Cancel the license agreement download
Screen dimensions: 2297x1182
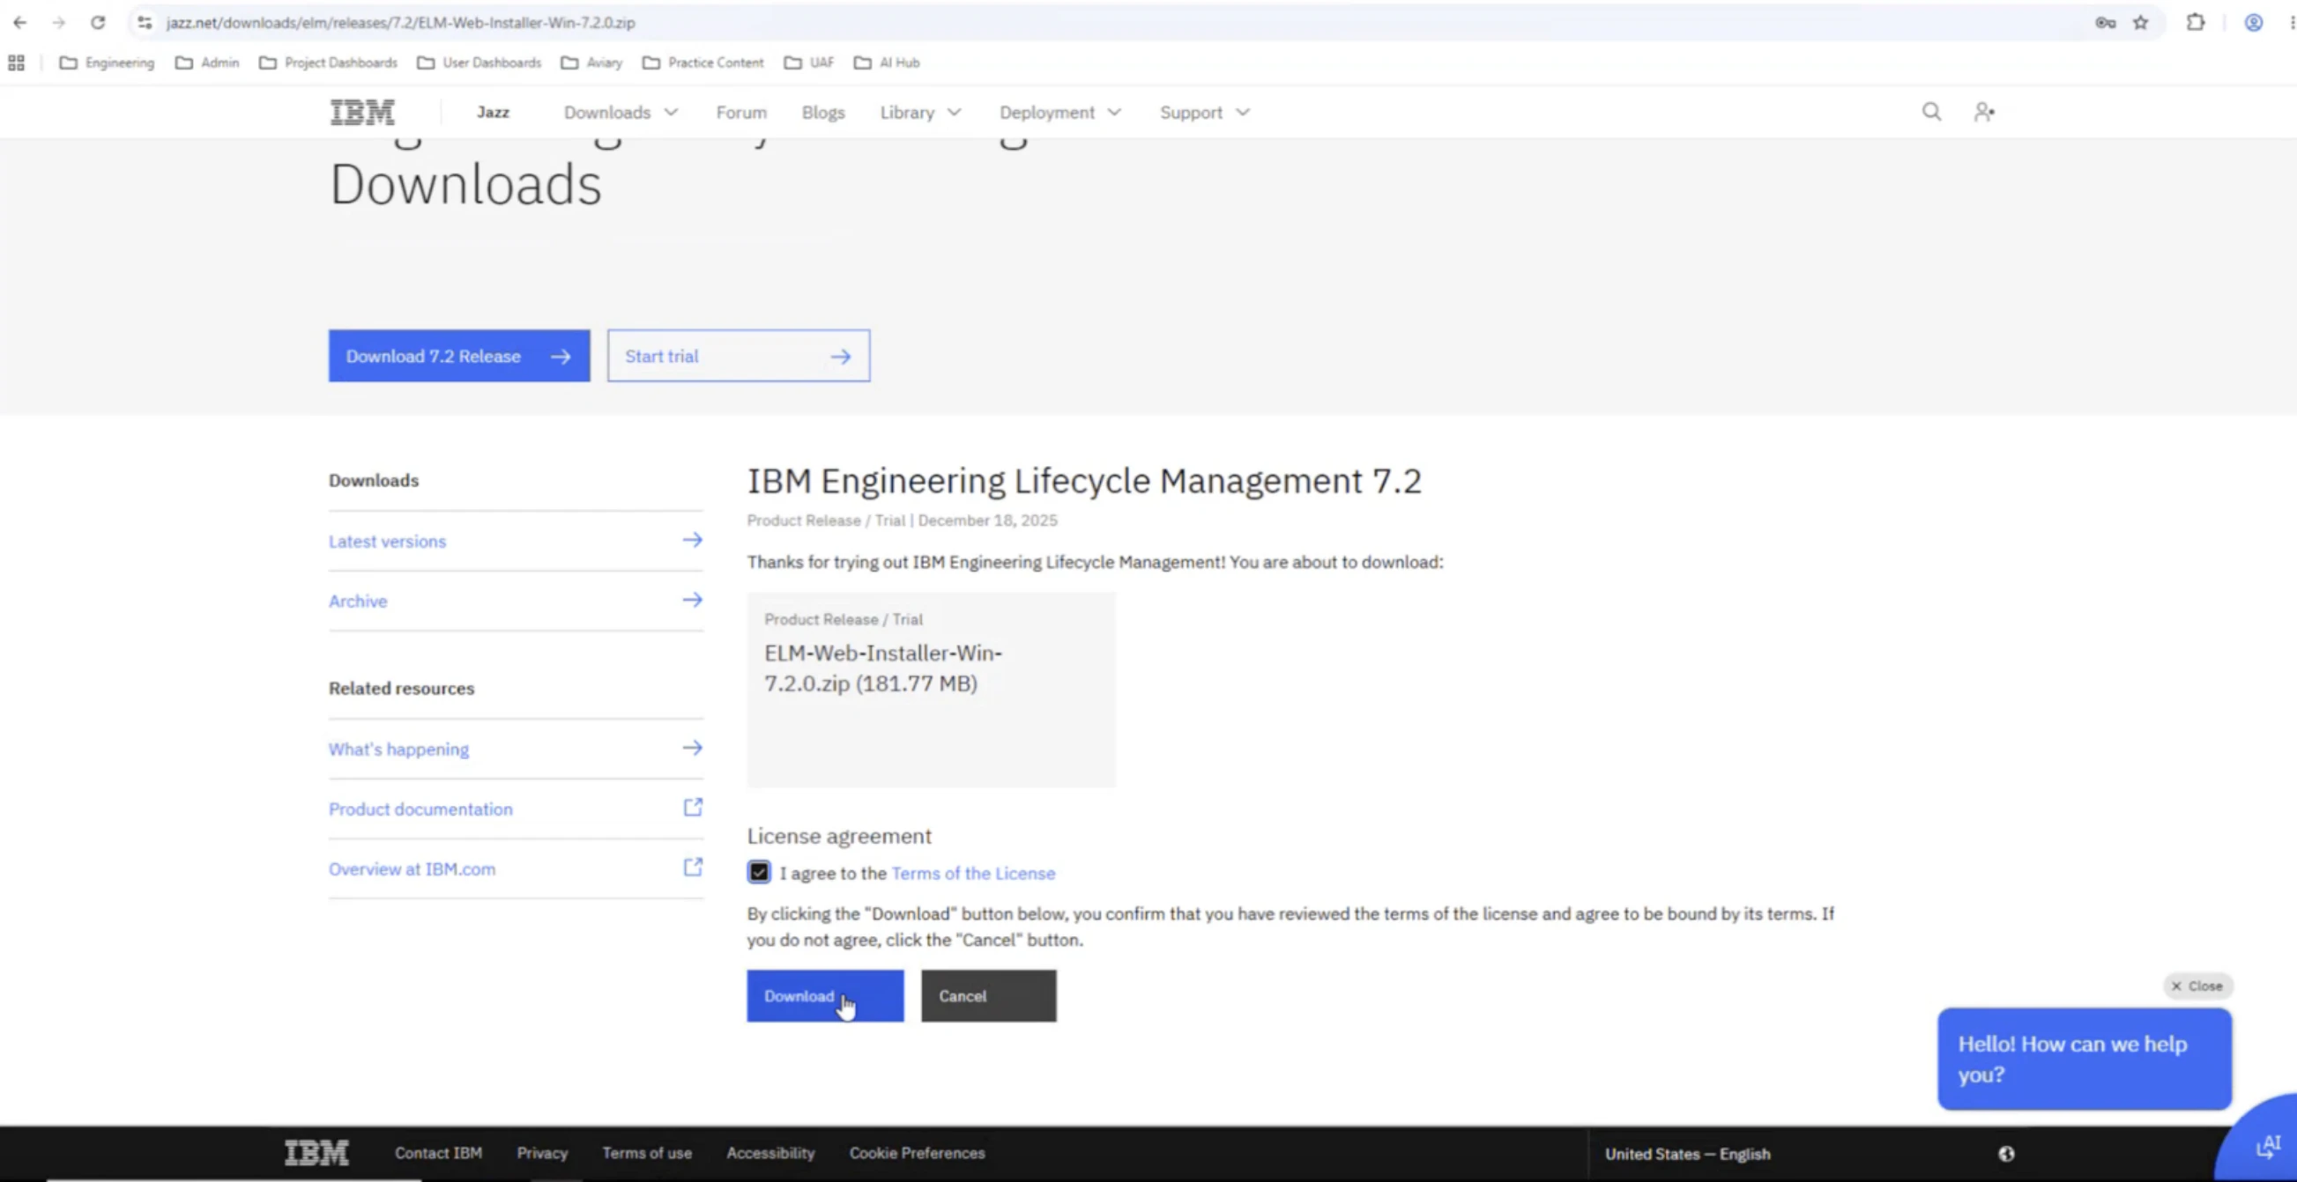(x=989, y=996)
